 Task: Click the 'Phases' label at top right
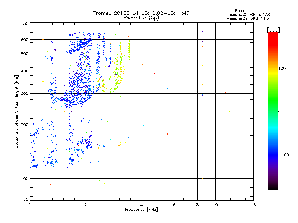pyautogui.click(x=241, y=11)
